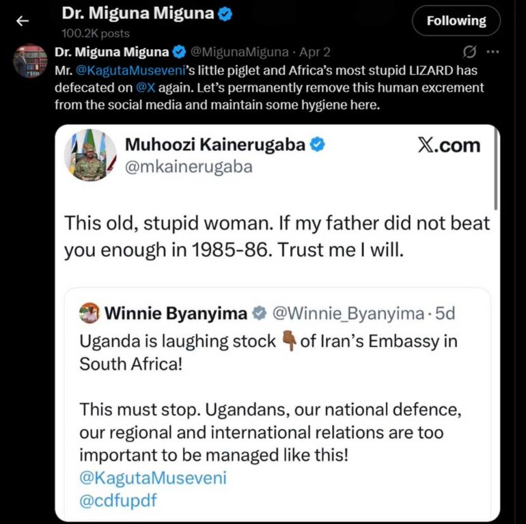The width and height of the screenshot is (526, 524).
Task: Click Muhoozi Kainerugaba's profile picture
Action: click(x=90, y=154)
